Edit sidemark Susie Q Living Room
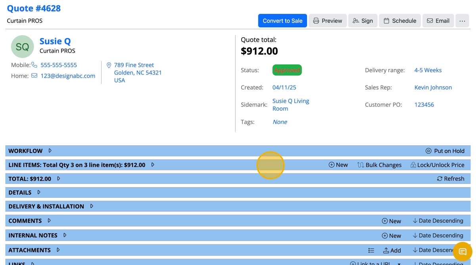476x265 pixels. pos(291,105)
